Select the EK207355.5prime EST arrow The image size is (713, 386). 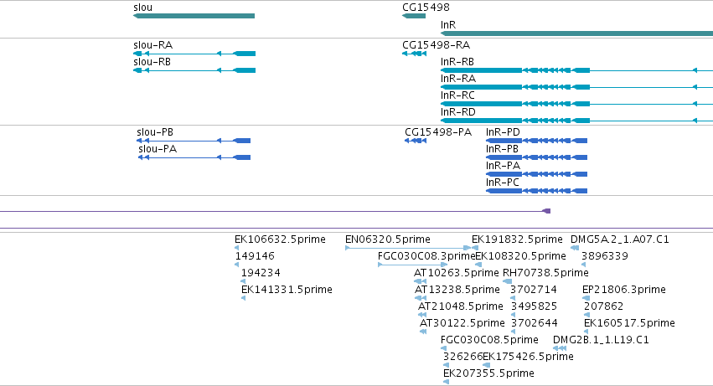tap(446, 382)
